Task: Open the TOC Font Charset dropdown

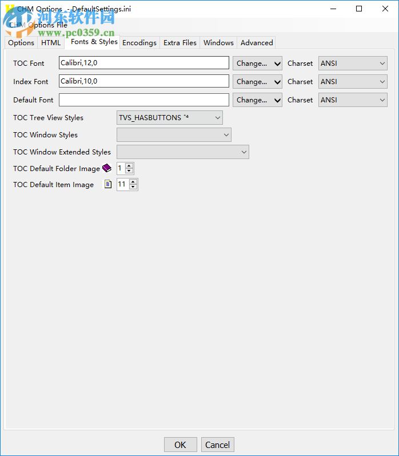Action: pos(353,64)
